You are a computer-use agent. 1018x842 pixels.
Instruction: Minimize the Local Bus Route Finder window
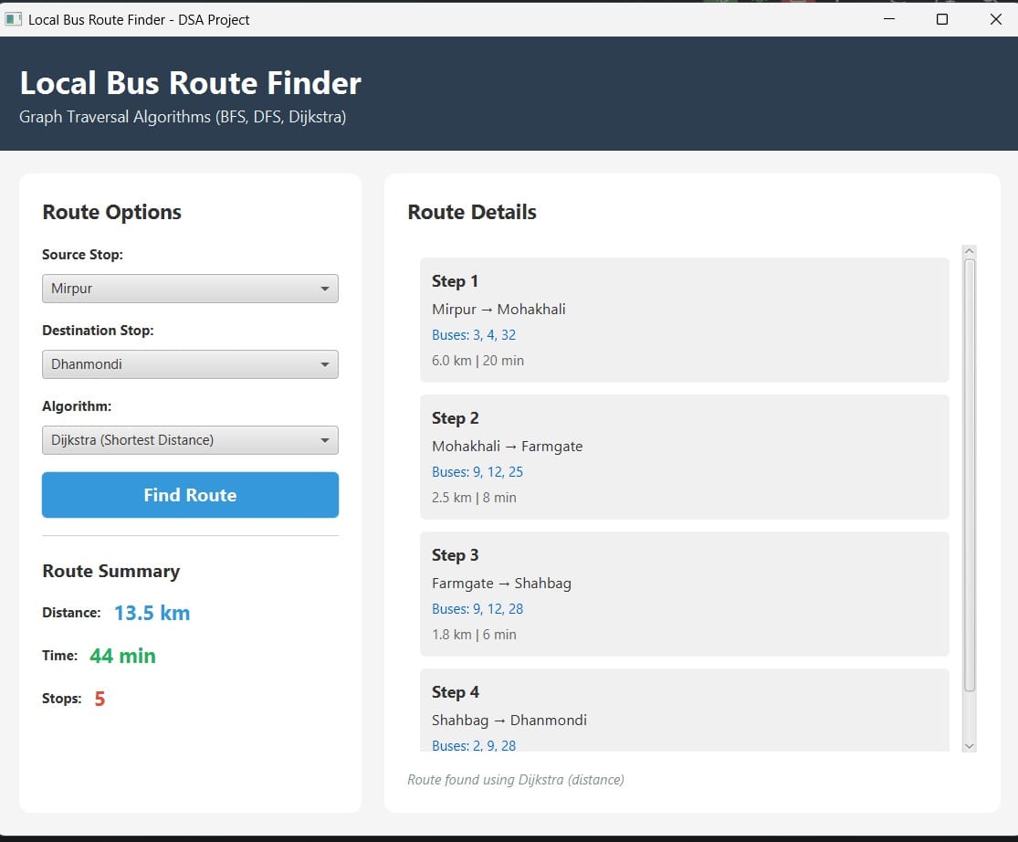[x=888, y=19]
